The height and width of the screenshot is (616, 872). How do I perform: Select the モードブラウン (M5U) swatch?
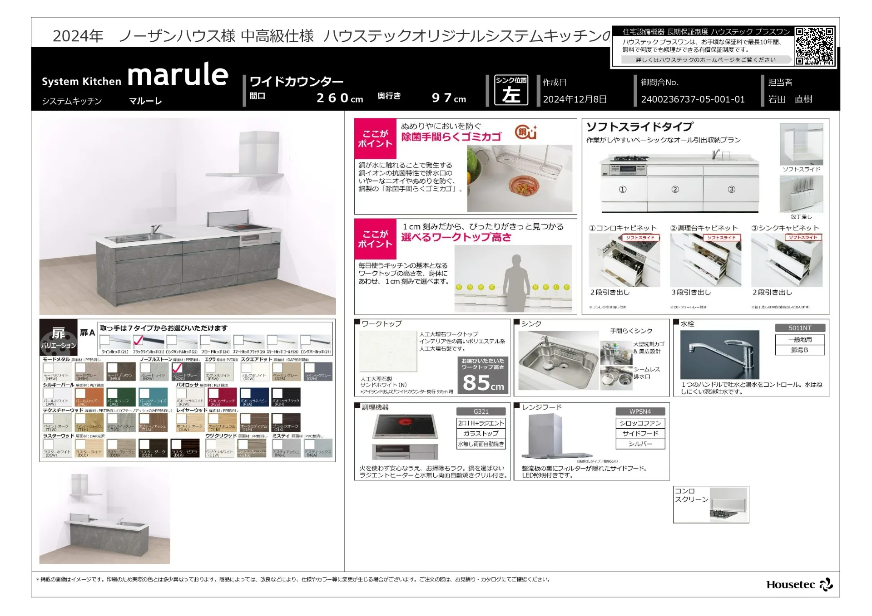pos(121,372)
